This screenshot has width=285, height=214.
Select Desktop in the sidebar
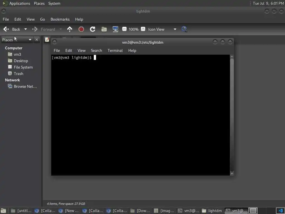[x=21, y=61]
